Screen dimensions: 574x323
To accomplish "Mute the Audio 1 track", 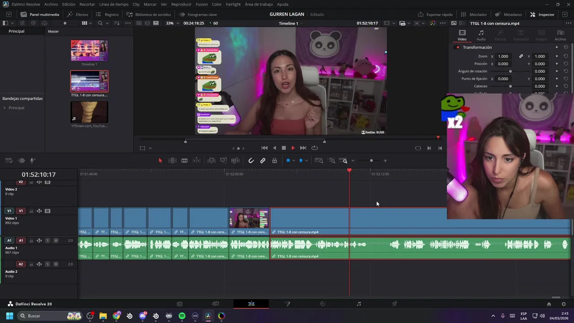I will click(56, 240).
